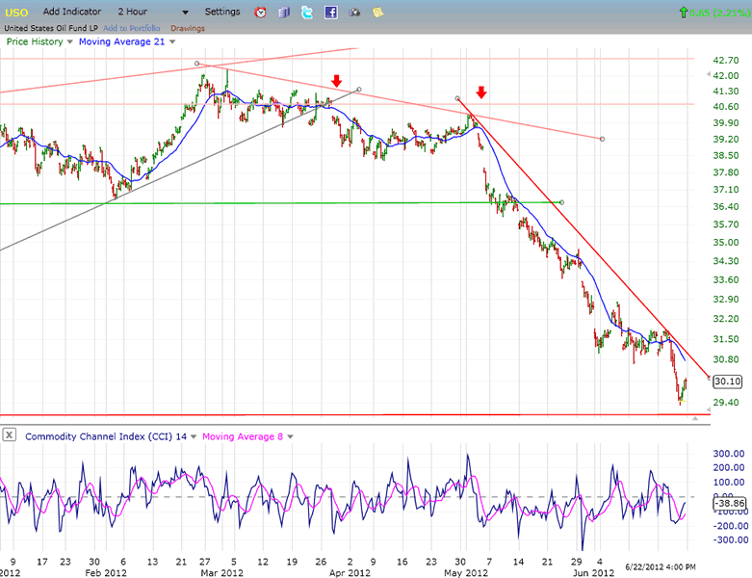Open the Settings menu

(x=222, y=12)
